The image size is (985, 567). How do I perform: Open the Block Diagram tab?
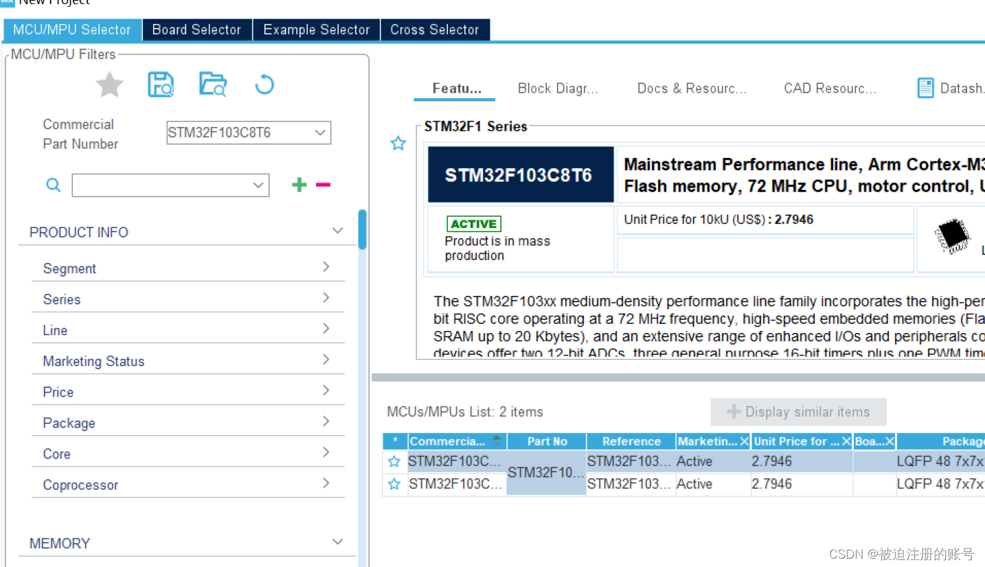coord(558,88)
